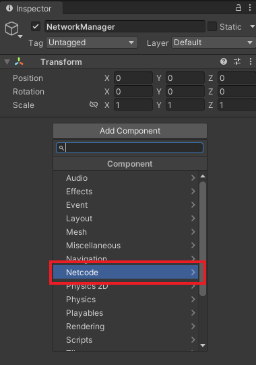Click the Inspector tab
This screenshot has height=365, width=256.
click(x=28, y=8)
